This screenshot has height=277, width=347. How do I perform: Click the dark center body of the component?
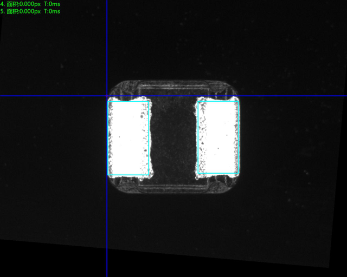[173, 137]
